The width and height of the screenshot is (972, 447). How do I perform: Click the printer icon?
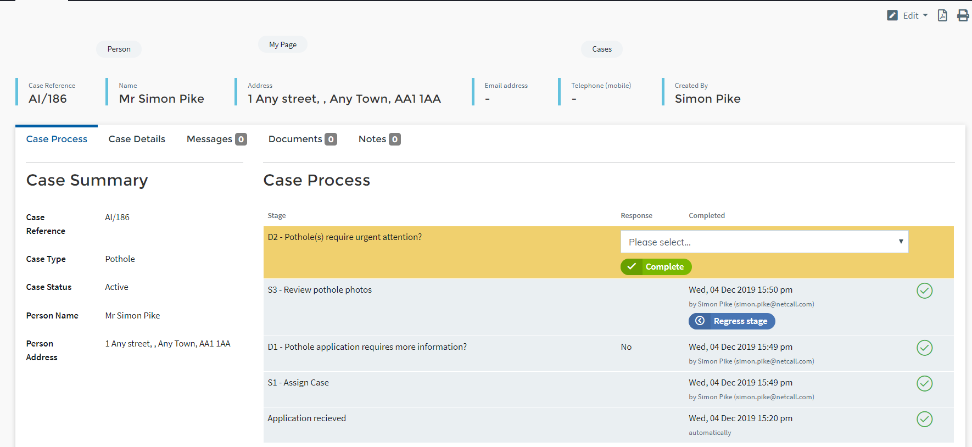963,15
